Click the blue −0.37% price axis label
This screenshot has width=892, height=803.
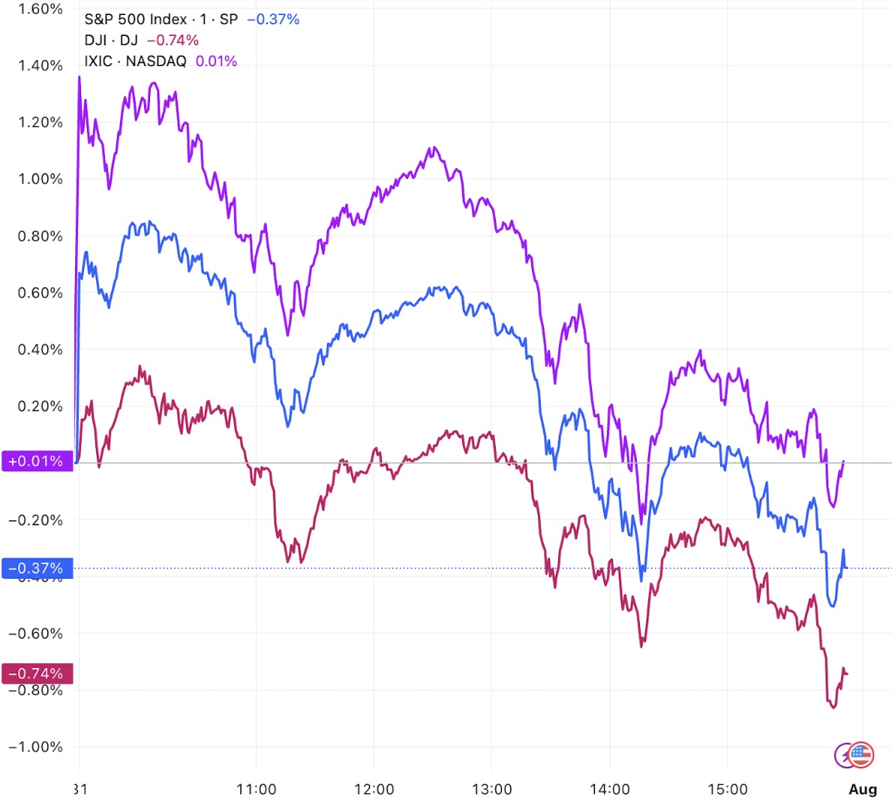(x=37, y=568)
